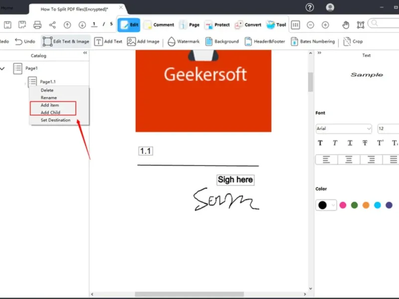
Task: Click the page display mode icon
Action: coord(295,24)
